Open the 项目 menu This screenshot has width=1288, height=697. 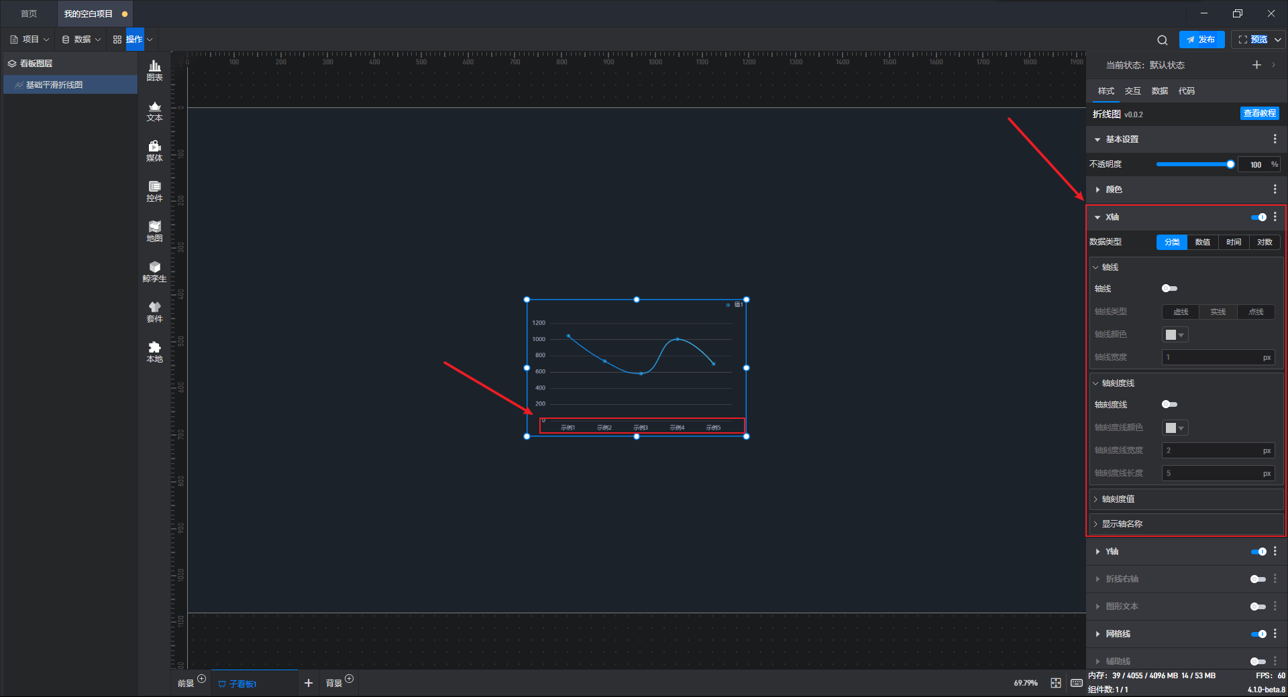coord(30,40)
